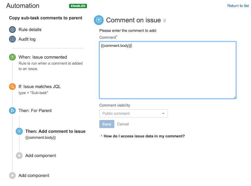Click the plus icon below Add comment action
Screen dimensions: 251x186
[x=19, y=155]
